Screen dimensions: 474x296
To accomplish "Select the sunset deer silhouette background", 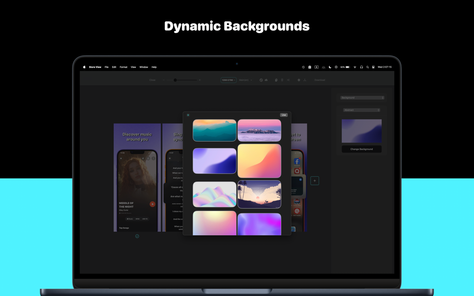I will [259, 194].
